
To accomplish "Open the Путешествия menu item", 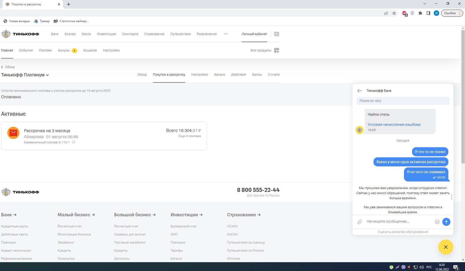I will (181, 34).
